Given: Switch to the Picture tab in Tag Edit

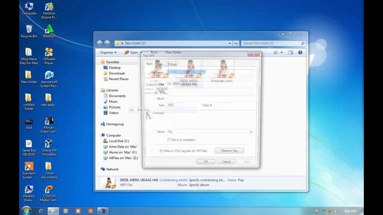Looking at the screenshot, I should (x=172, y=64).
